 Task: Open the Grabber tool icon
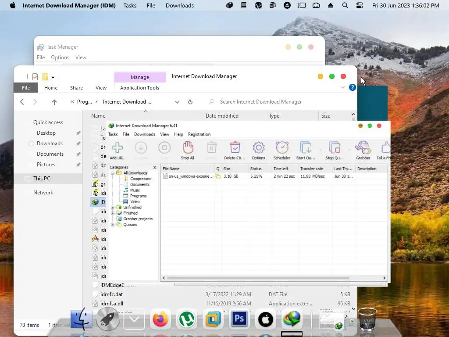pyautogui.click(x=363, y=148)
